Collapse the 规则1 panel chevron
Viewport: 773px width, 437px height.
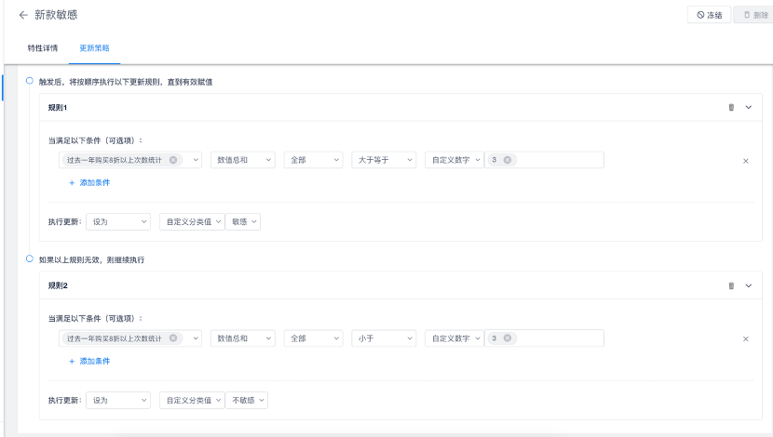point(749,107)
